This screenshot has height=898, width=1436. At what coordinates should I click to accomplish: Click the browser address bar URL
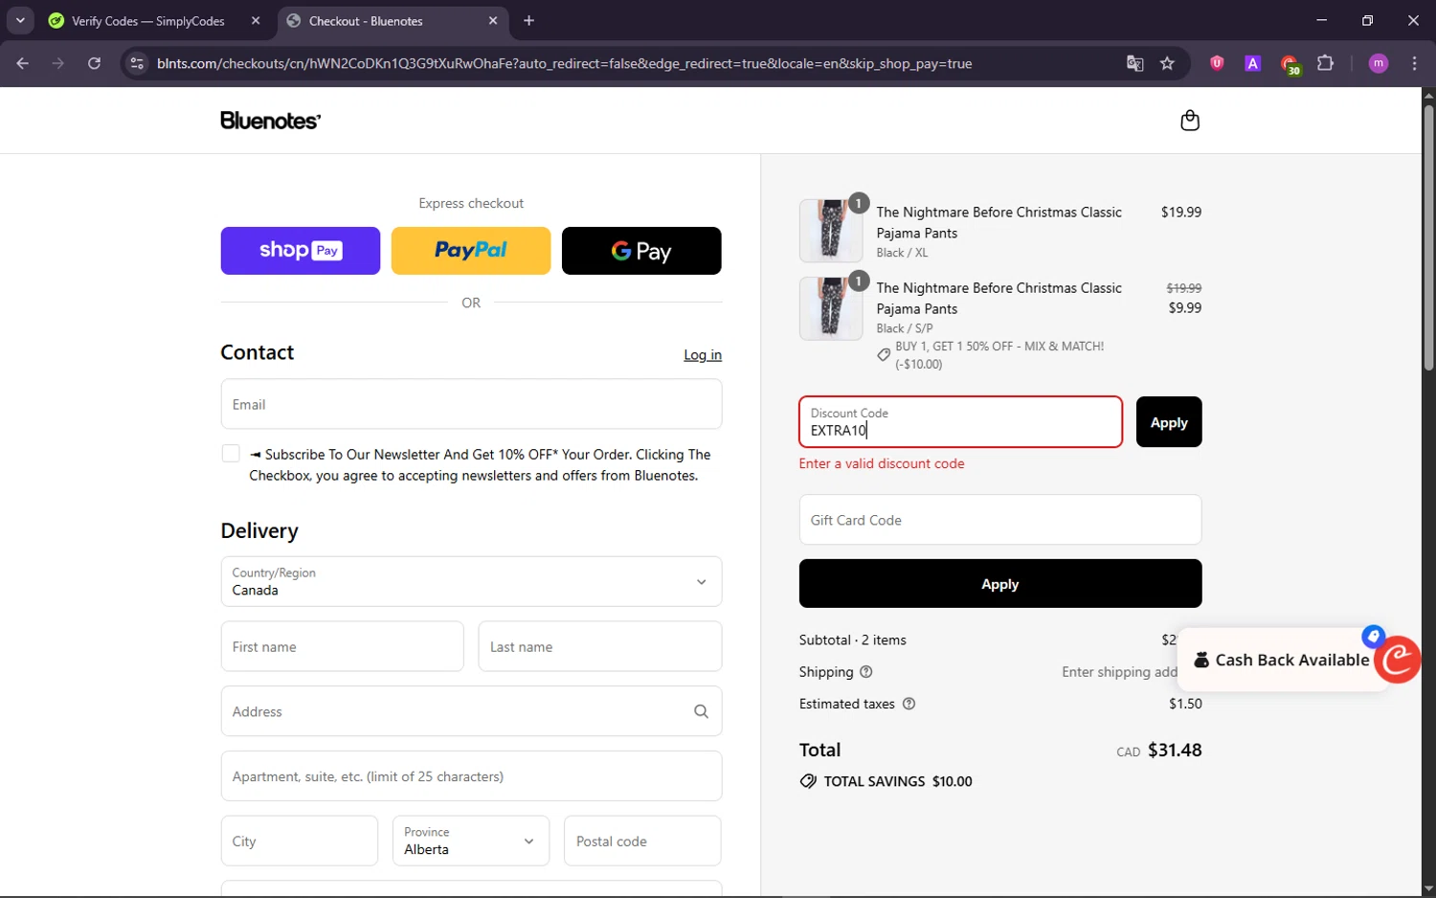tap(565, 63)
